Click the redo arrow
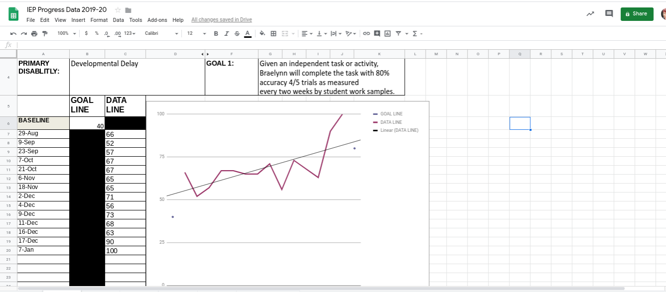This screenshot has height=292, width=666. tap(23, 33)
